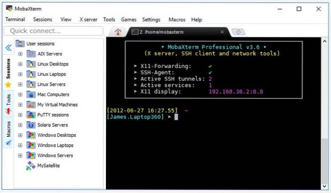This screenshot has height=193, width=331.
Task: Expand the Windows Laptops folder
Action: pyautogui.click(x=20, y=145)
